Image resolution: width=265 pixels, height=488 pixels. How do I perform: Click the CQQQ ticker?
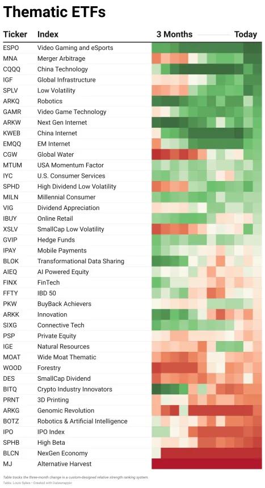coord(11,69)
